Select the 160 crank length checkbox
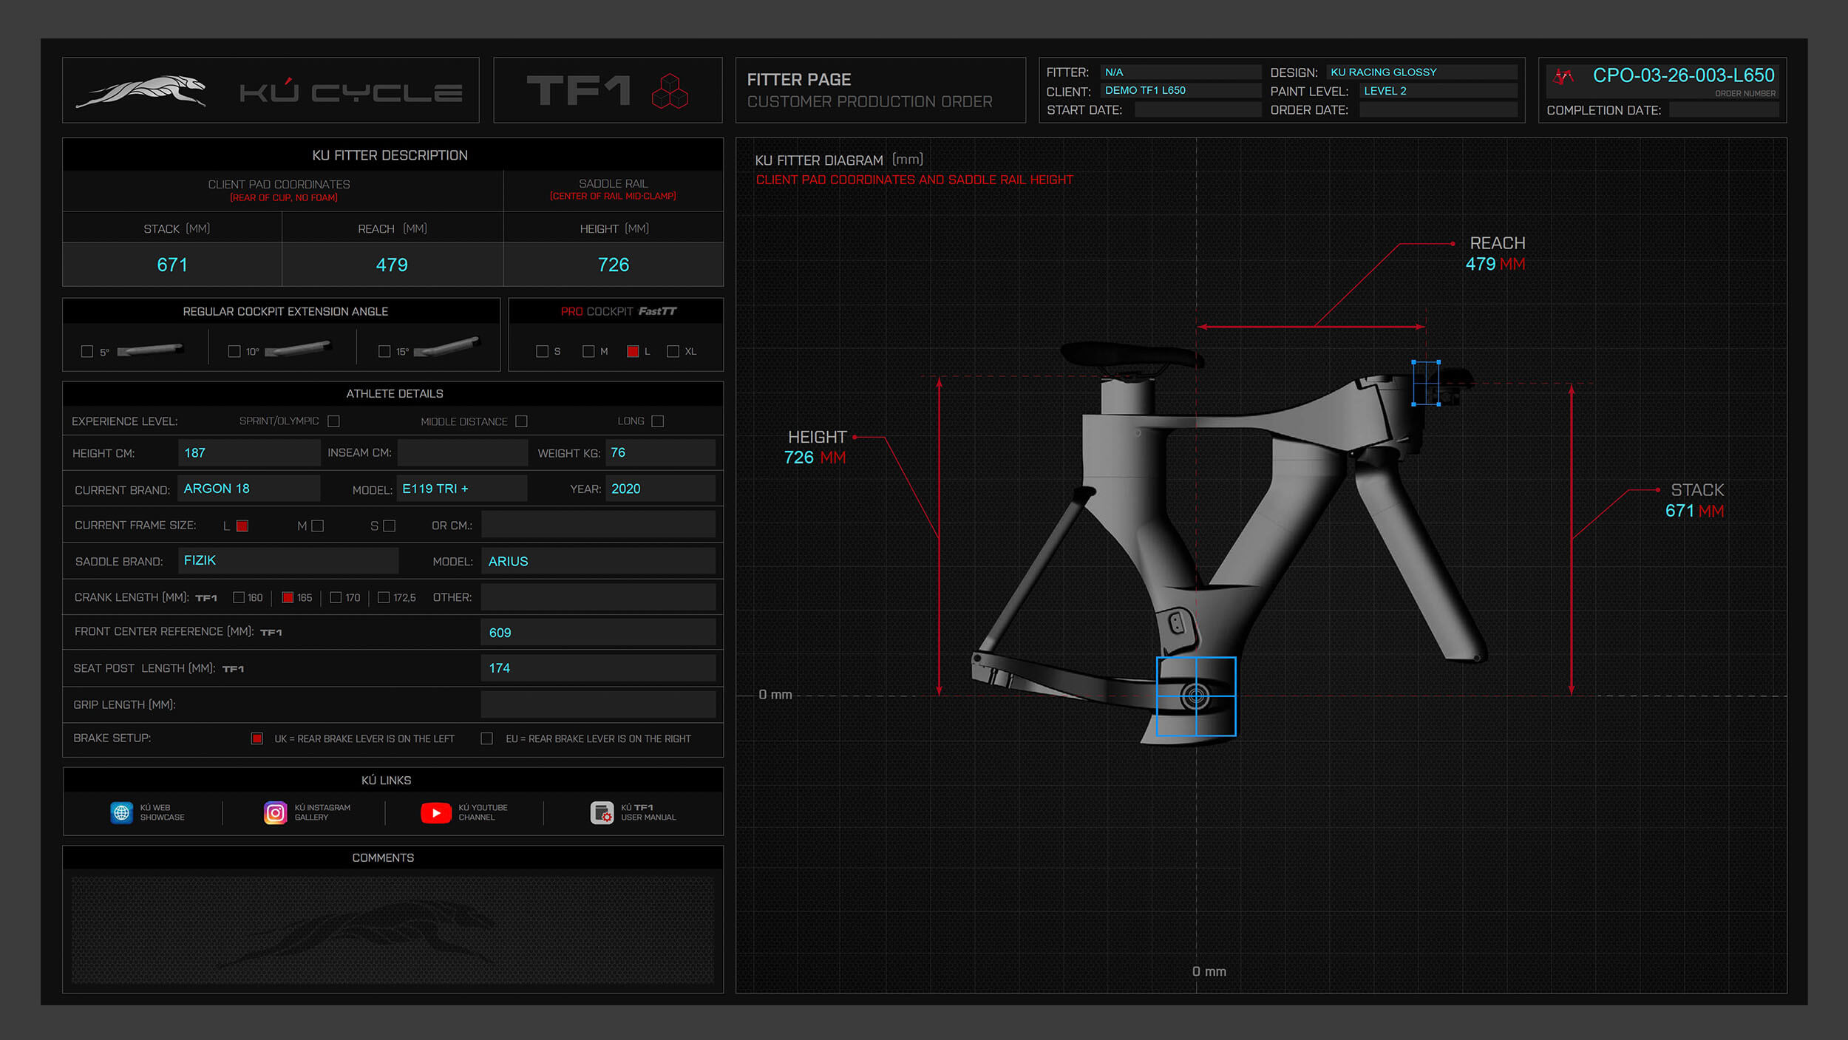This screenshot has width=1848, height=1040. (238, 597)
